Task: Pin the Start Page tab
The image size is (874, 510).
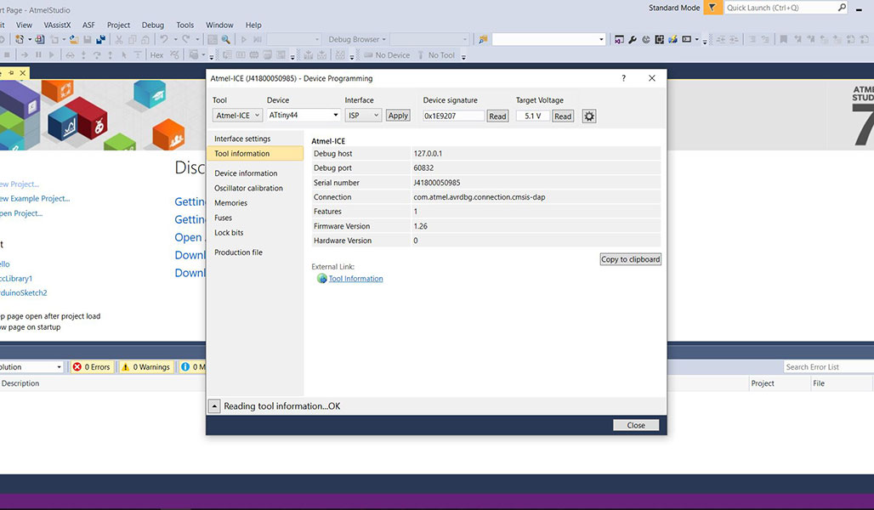Action: [10, 73]
